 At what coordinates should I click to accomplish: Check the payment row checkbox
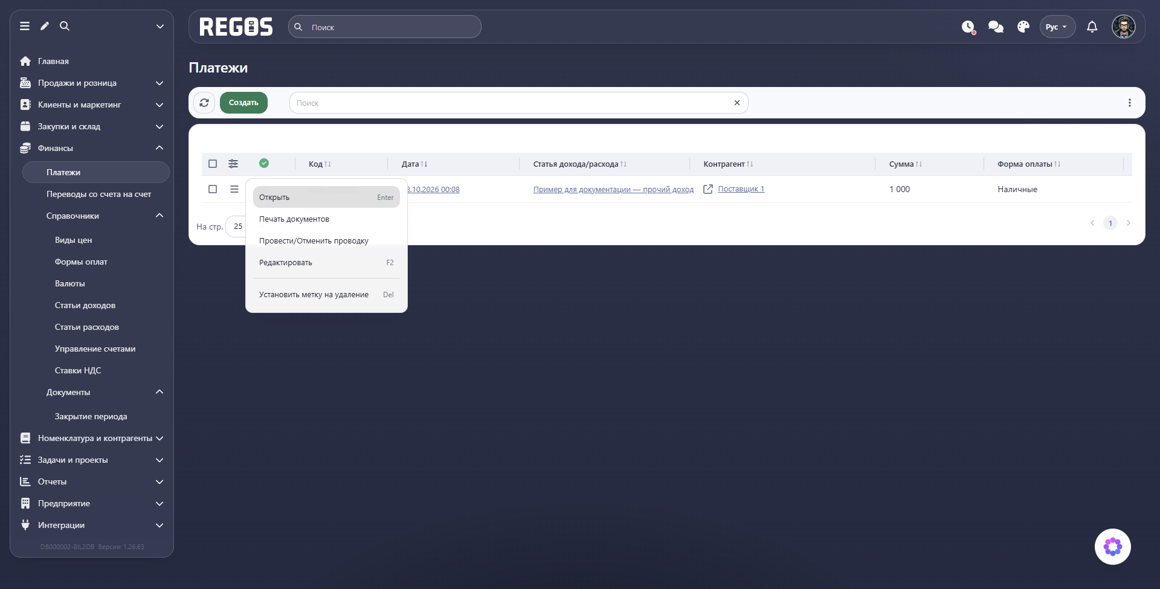213,189
